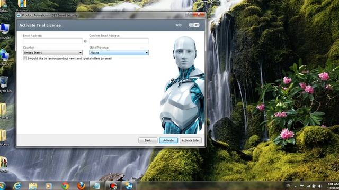The height and width of the screenshot is (190, 339).
Task: Show hidden tray icons arrow
Action: [x=296, y=186]
